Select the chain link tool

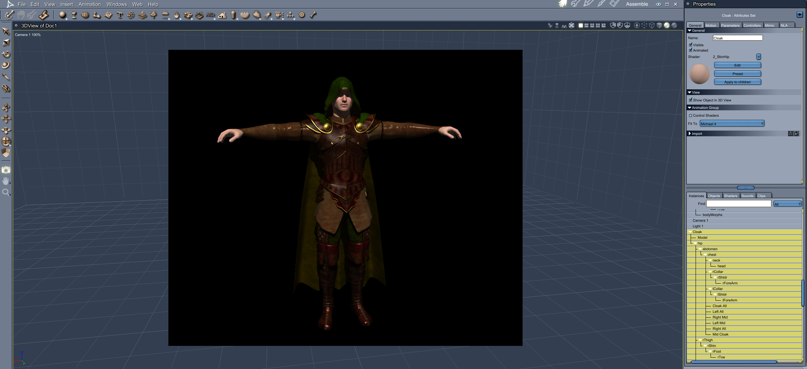[6, 88]
